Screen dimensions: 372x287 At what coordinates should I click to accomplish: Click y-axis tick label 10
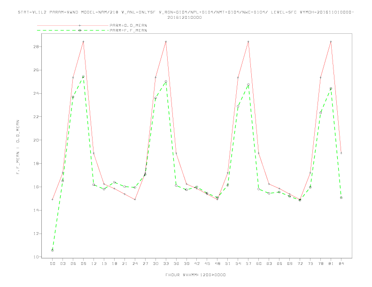36,257
